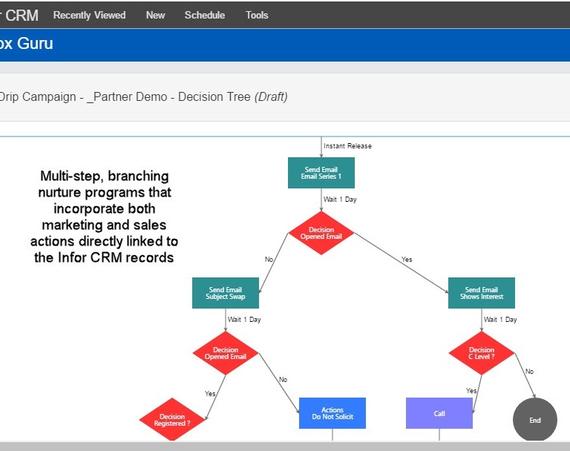This screenshot has height=451, width=570.
Task: Open the New menu
Action: 155,16
